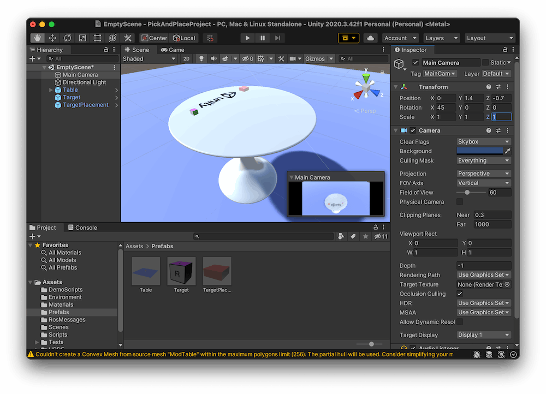Adjust the Field of View slider
The width and height of the screenshot is (546, 394).
coord(467,193)
